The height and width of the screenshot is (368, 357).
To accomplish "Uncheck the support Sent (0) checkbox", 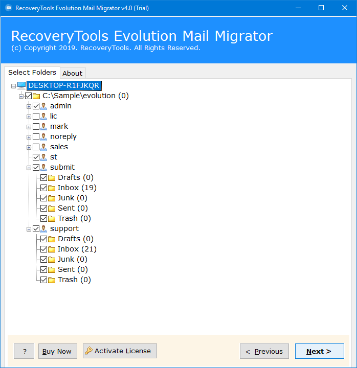I will point(43,269).
